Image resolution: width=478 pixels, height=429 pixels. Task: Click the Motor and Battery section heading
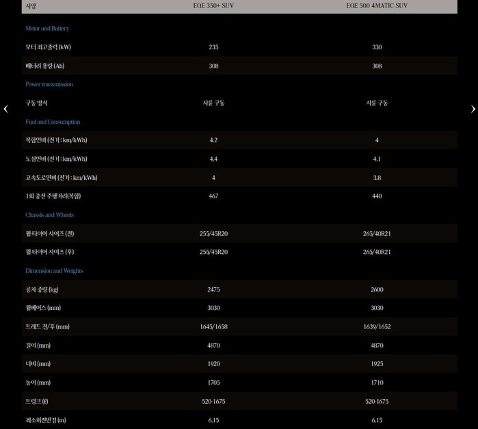click(47, 29)
